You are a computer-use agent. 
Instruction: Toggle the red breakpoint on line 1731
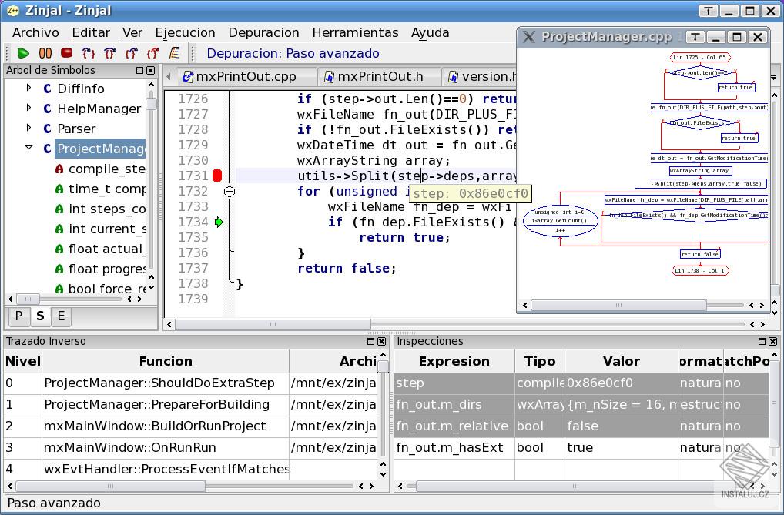pos(217,176)
